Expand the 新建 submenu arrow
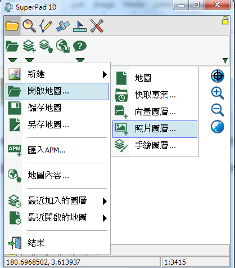Screen dimensions: 235x268 105,74
